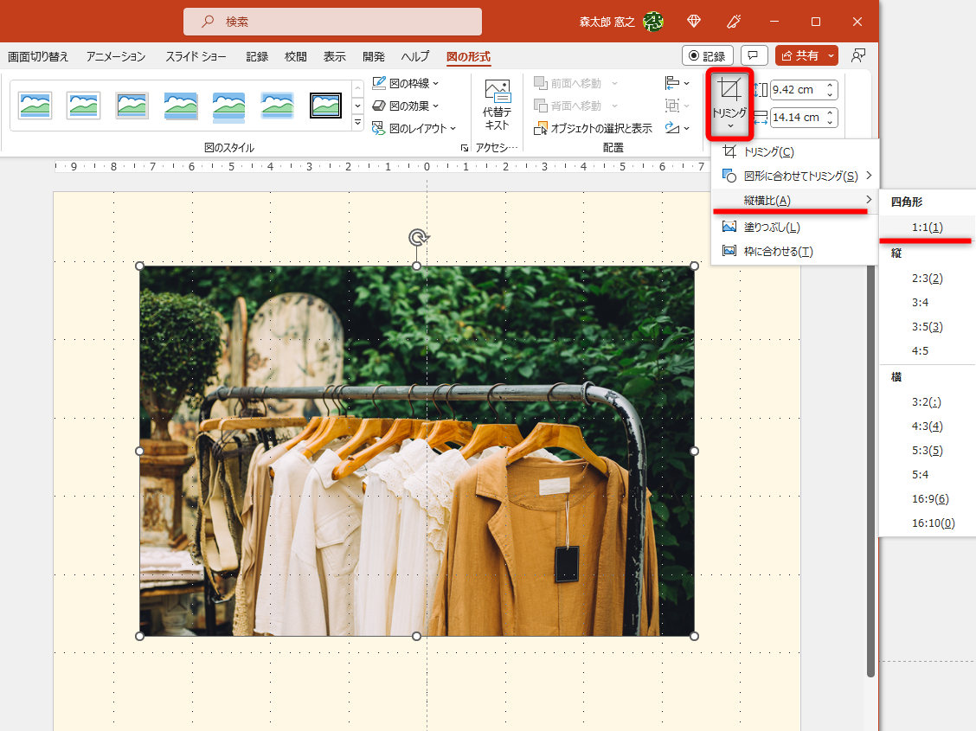
Task: Select the 5:3 landscape aspect ratio
Action: (x=927, y=451)
